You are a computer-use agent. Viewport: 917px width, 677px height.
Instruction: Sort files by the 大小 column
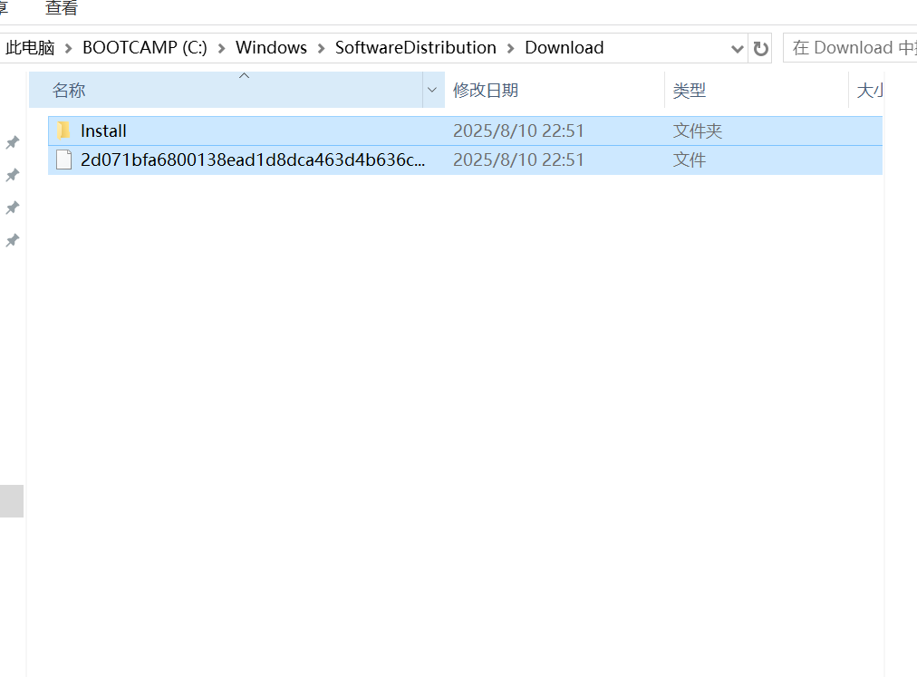click(x=866, y=90)
